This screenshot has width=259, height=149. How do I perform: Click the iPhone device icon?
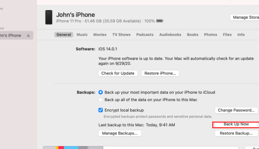tap(49, 17)
